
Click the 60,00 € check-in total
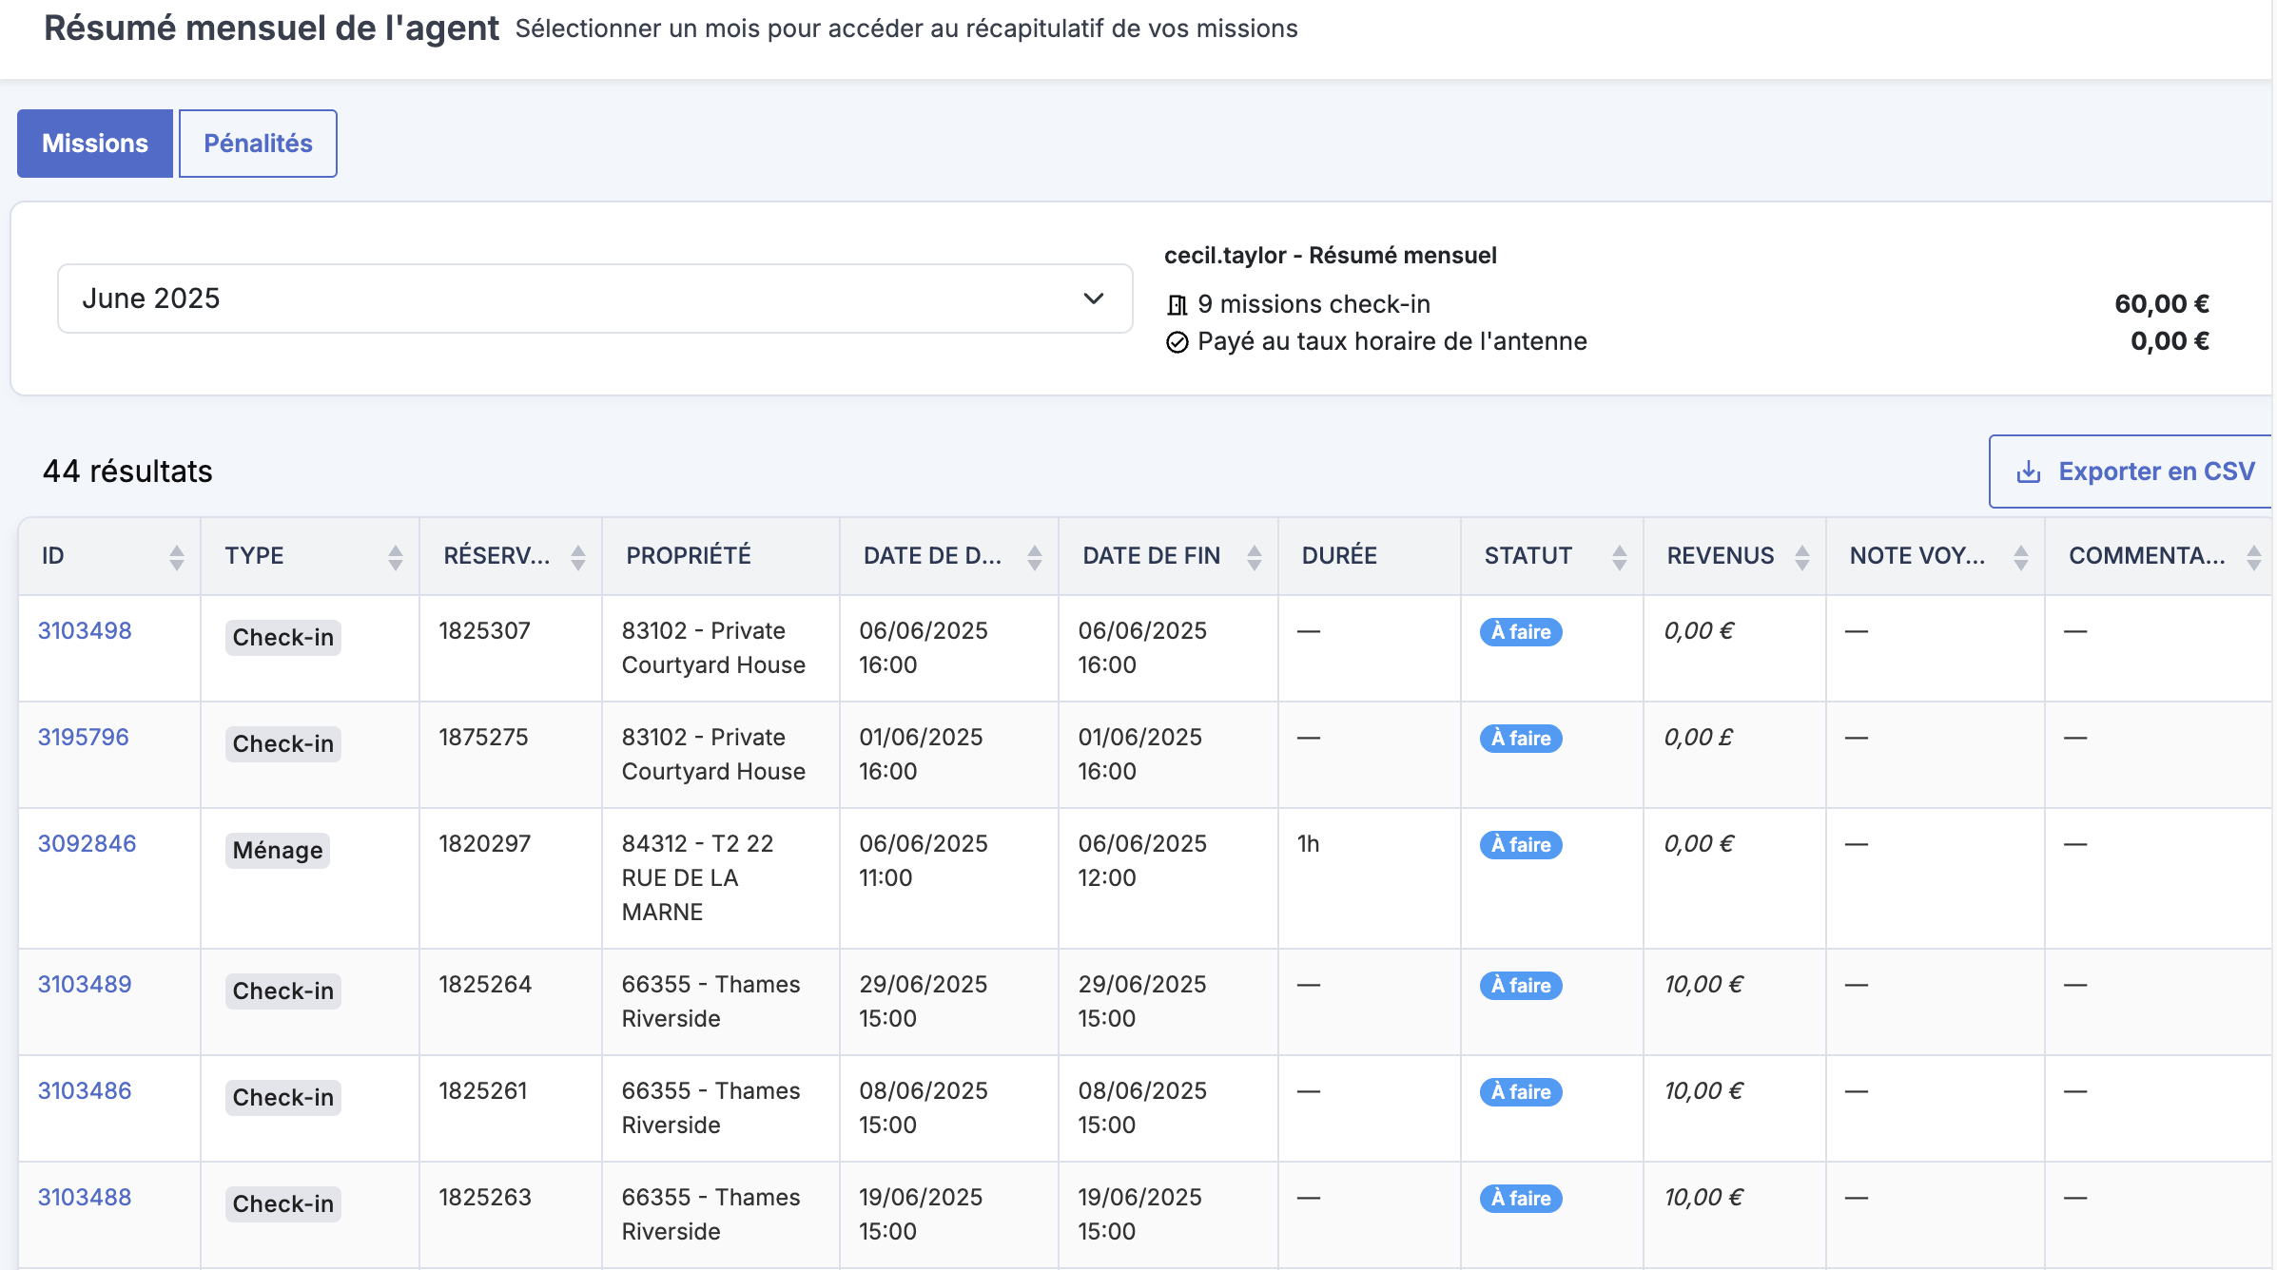[x=2162, y=304]
